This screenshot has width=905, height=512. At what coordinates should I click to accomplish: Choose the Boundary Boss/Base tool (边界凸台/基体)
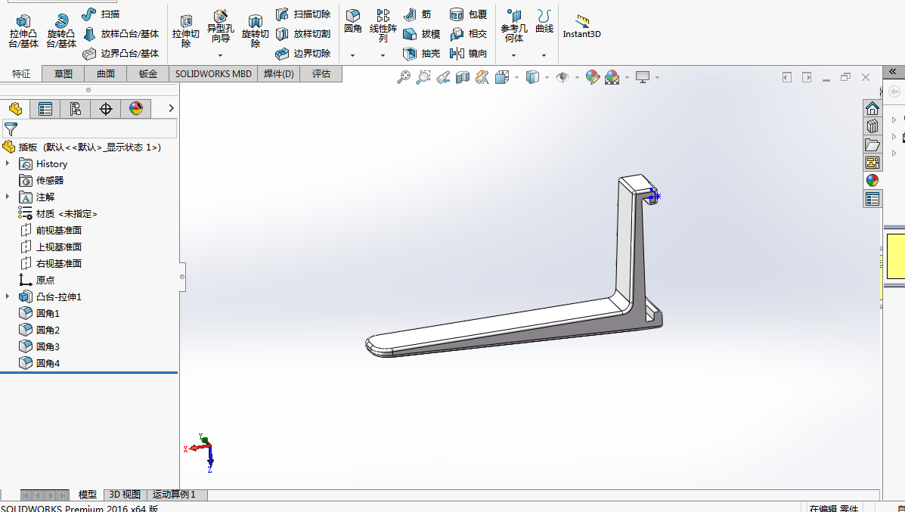coord(121,54)
